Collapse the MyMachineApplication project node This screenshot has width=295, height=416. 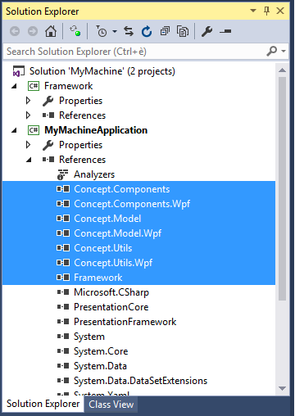14,130
